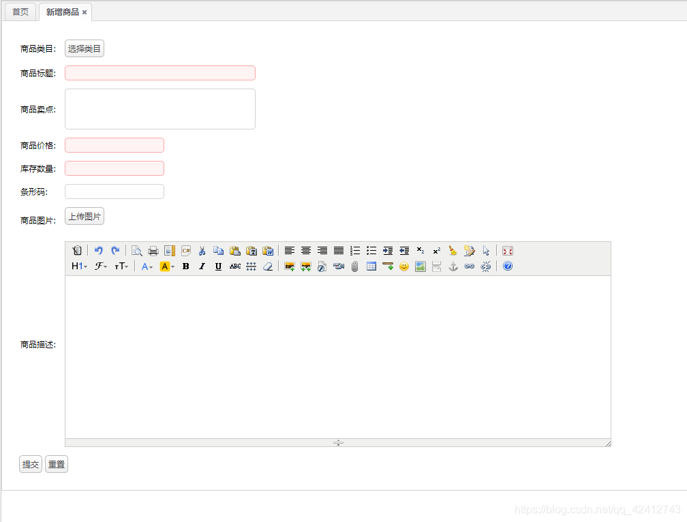This screenshot has height=522, width=687.
Task: Click the redo icon in editor toolbar
Action: pos(115,251)
